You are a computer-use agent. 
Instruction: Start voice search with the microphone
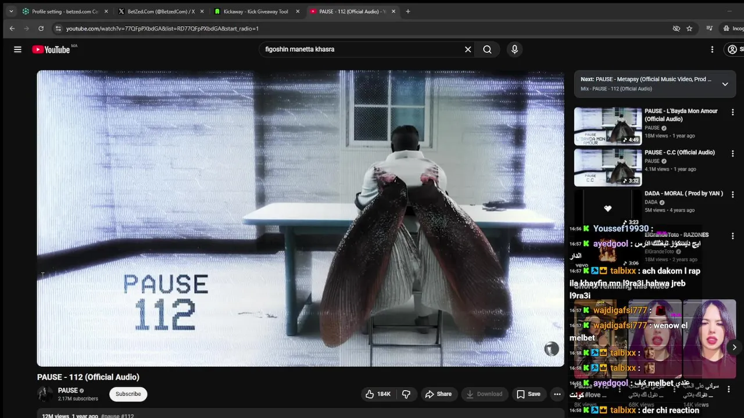pyautogui.click(x=514, y=49)
